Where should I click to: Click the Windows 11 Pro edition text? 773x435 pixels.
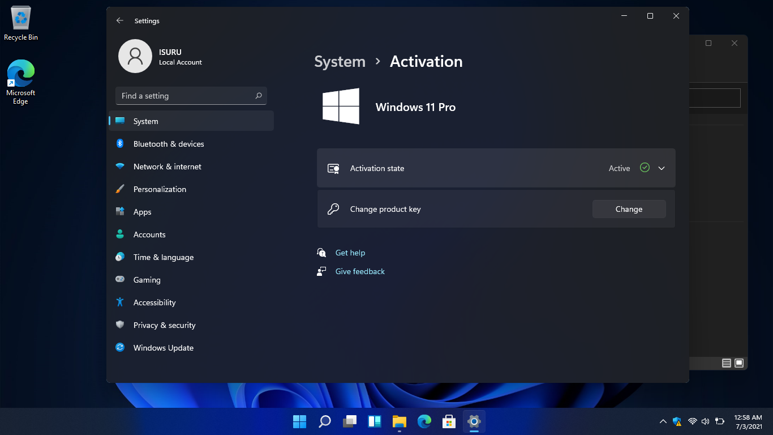[x=415, y=107]
